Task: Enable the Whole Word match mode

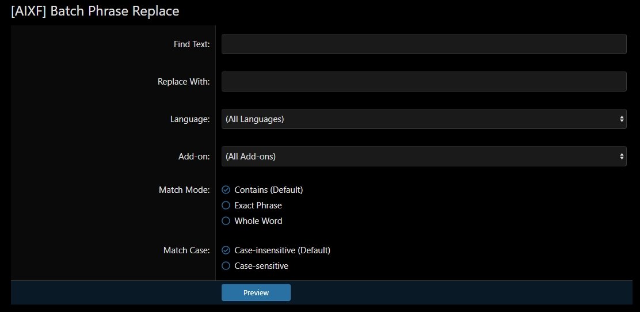Action: (226, 221)
